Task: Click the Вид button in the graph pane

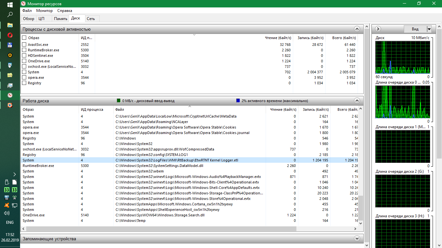Action: tap(415, 29)
